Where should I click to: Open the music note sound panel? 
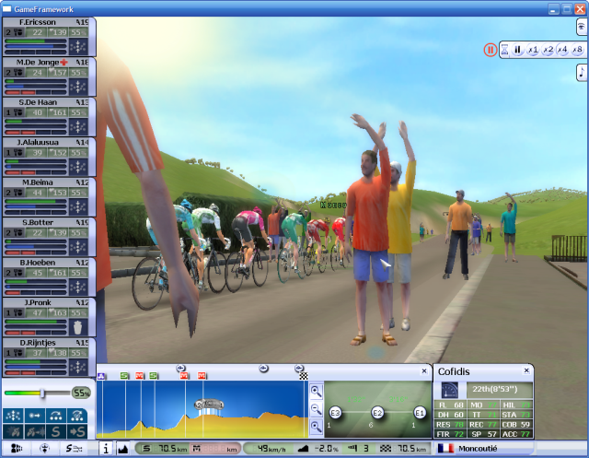[582, 72]
